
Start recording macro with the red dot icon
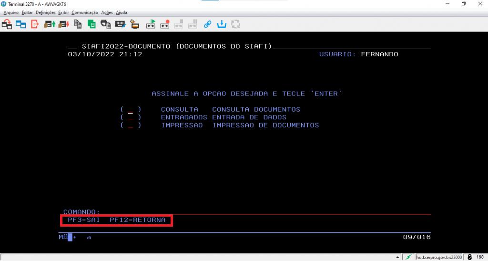[x=165, y=24]
